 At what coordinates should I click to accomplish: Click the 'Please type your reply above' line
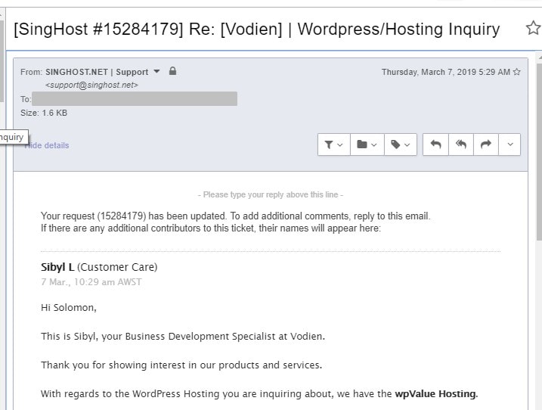point(271,195)
